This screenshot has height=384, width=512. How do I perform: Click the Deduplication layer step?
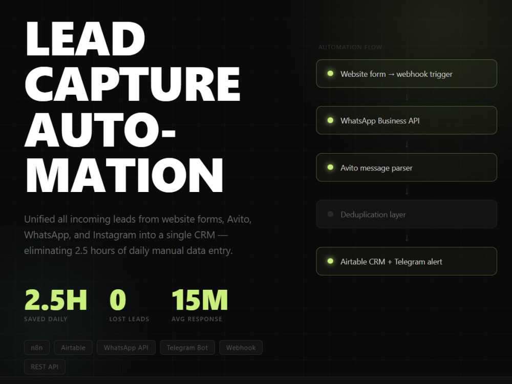(407, 214)
